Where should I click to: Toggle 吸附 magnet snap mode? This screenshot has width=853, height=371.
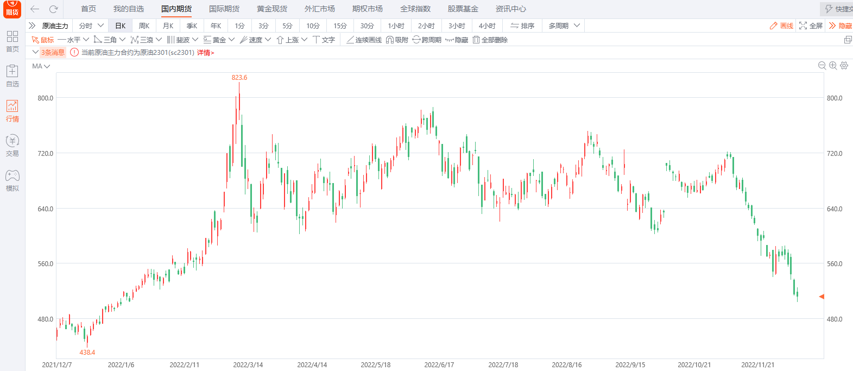click(x=397, y=40)
